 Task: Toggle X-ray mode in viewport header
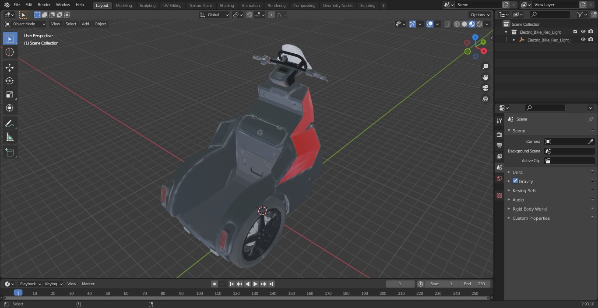coord(447,24)
